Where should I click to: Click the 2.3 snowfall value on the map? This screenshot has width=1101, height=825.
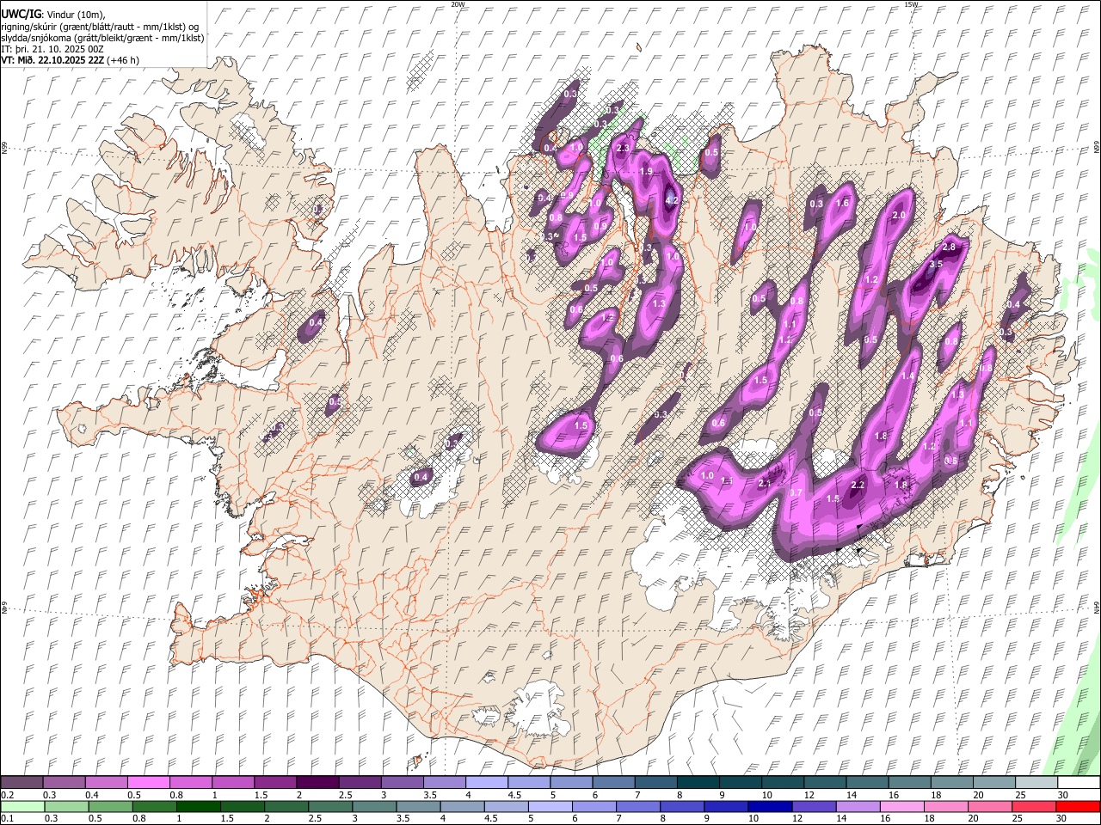point(624,149)
